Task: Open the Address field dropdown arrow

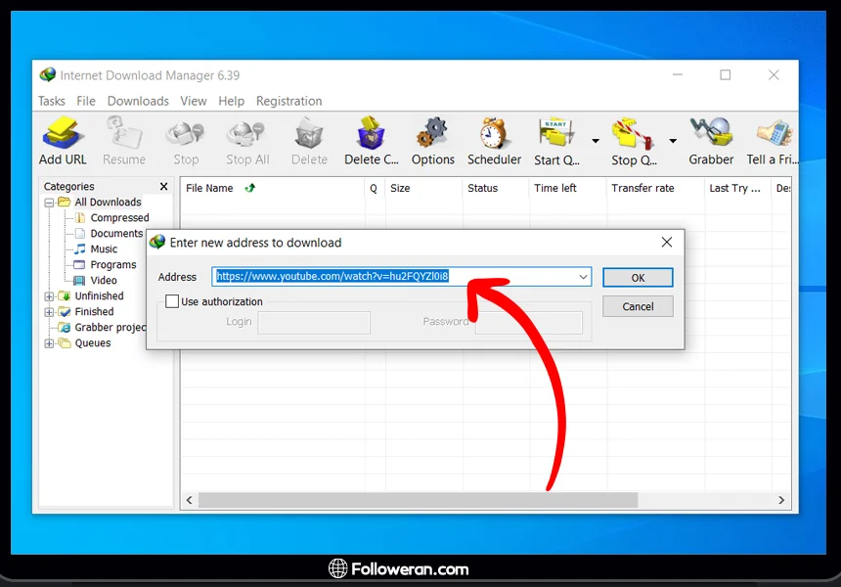Action: (584, 278)
